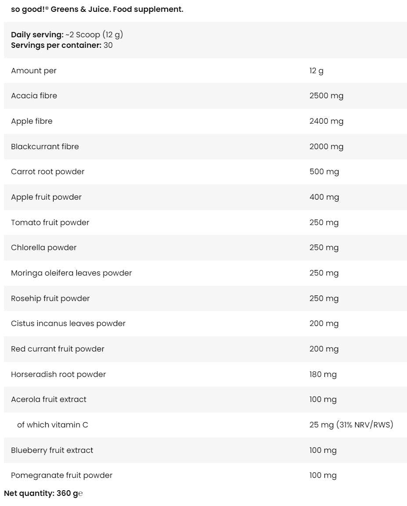Image resolution: width=407 pixels, height=506 pixels.
Task: Click the Blueberry fruit extract label
Action: click(x=52, y=450)
